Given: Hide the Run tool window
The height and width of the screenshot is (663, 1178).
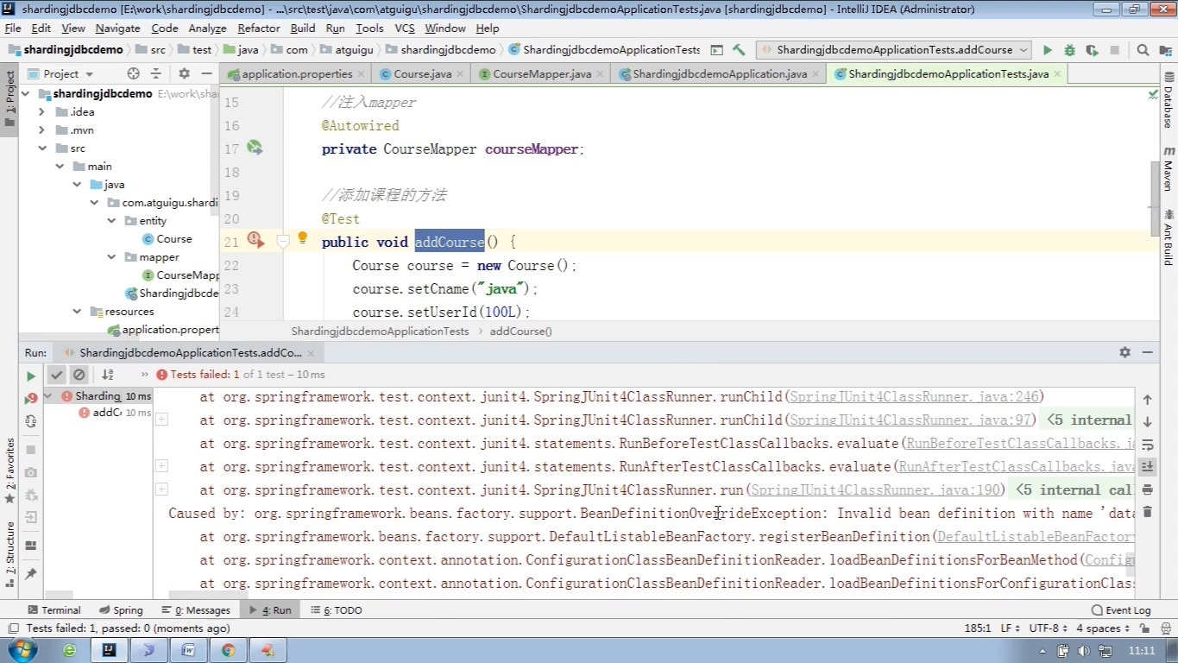Looking at the screenshot, I should pos(1148,352).
